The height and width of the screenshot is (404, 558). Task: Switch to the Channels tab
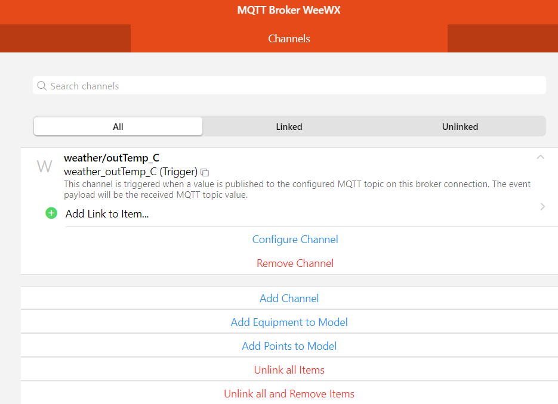pos(289,39)
